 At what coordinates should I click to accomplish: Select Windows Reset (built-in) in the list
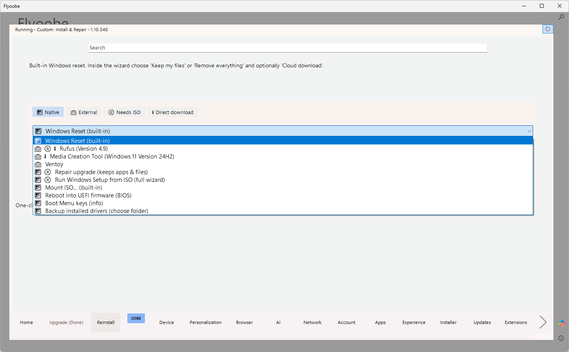coord(283,141)
